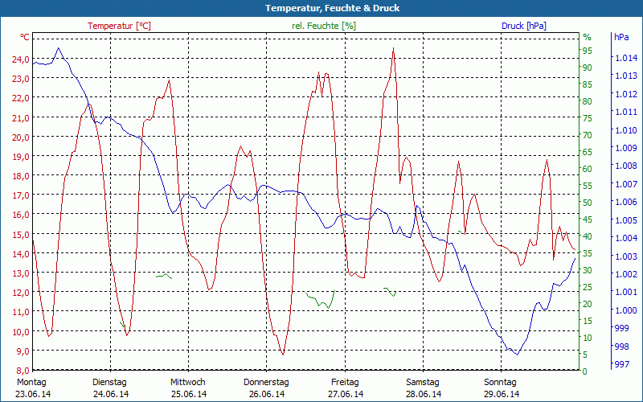The width and height of the screenshot is (643, 402).
Task: Click the Freitag 27.06.14 date label
Action: pos(345,388)
